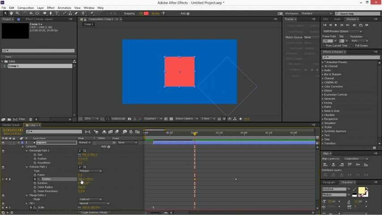Start RAM preview with rightmost Preview icon
Screen dimensions: 382x215
pos(367,25)
